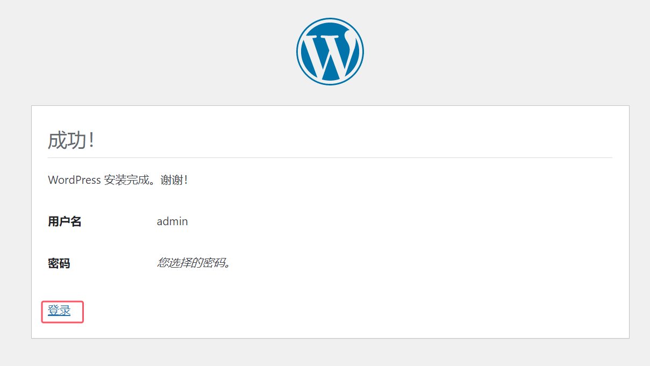Click the 用户名 label
The height and width of the screenshot is (366, 650).
pos(65,221)
